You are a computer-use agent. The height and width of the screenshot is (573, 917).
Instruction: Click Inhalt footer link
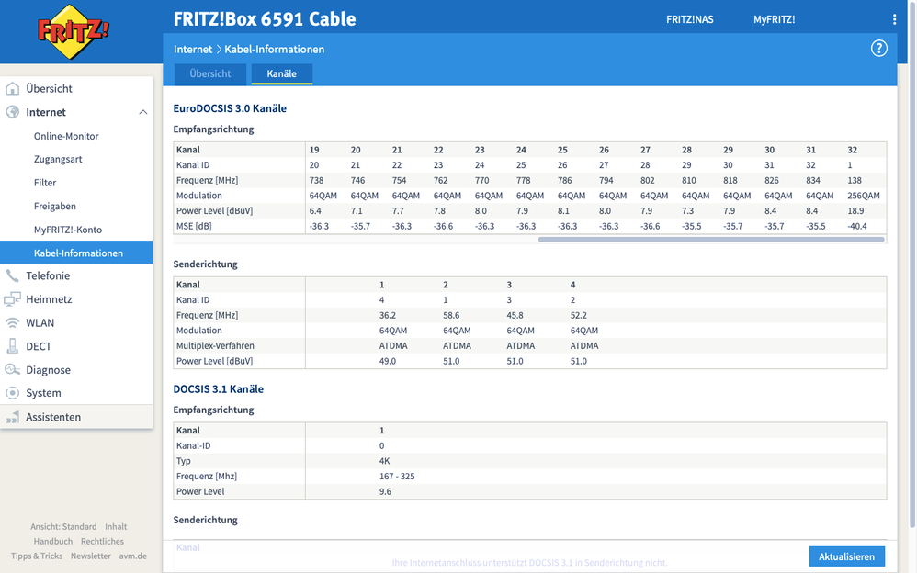pos(116,527)
